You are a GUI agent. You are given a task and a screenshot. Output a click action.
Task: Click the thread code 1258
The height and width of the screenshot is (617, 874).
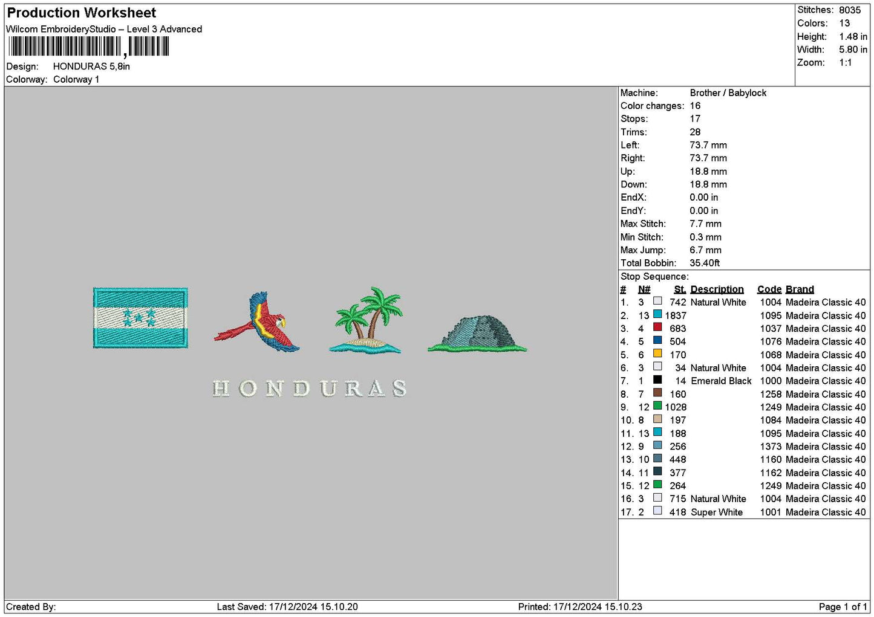tap(771, 394)
